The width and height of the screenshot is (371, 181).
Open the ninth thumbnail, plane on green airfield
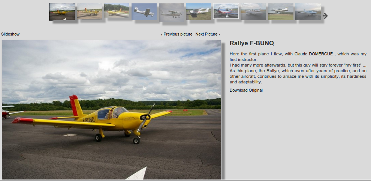(281, 12)
